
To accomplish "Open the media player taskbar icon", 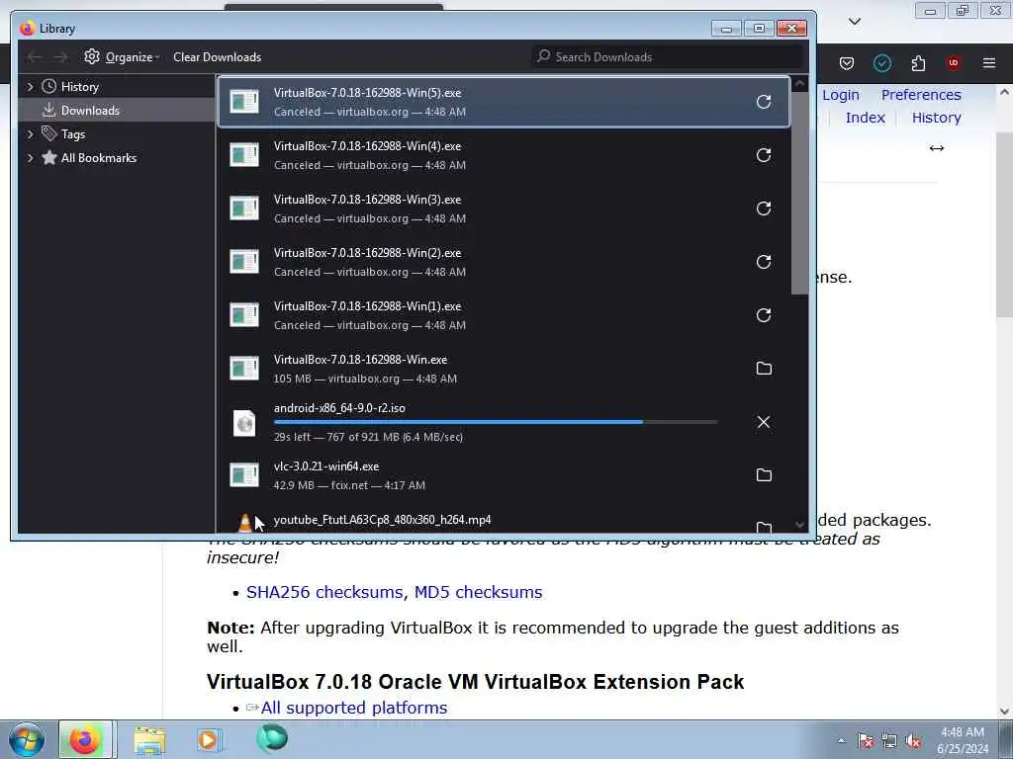I will pos(209,739).
